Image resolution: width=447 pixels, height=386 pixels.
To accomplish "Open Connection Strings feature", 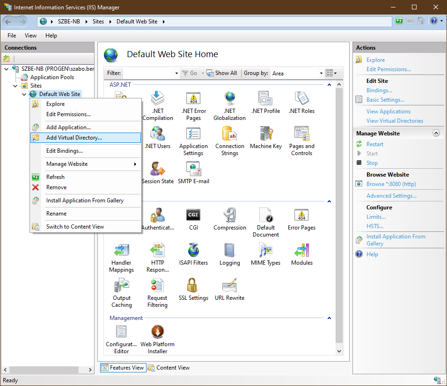I will tap(229, 141).
